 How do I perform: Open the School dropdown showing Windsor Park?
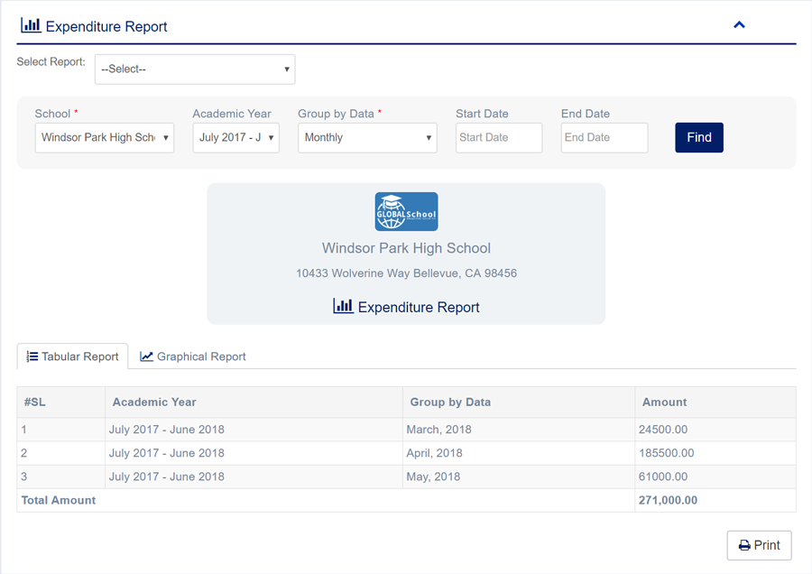[105, 137]
